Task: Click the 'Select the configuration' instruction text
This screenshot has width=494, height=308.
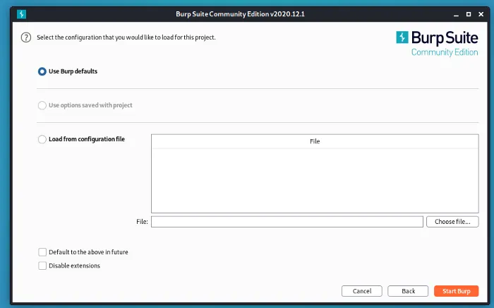Action: (x=126, y=37)
